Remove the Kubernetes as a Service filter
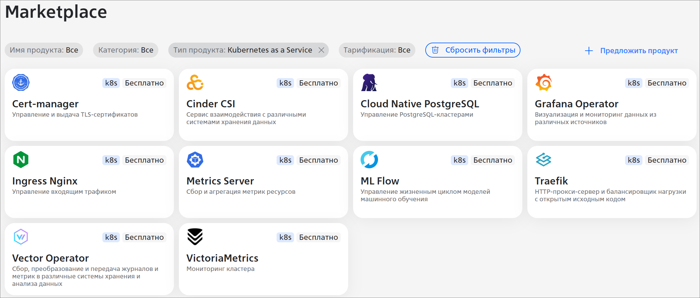The height and width of the screenshot is (298, 700). [321, 50]
